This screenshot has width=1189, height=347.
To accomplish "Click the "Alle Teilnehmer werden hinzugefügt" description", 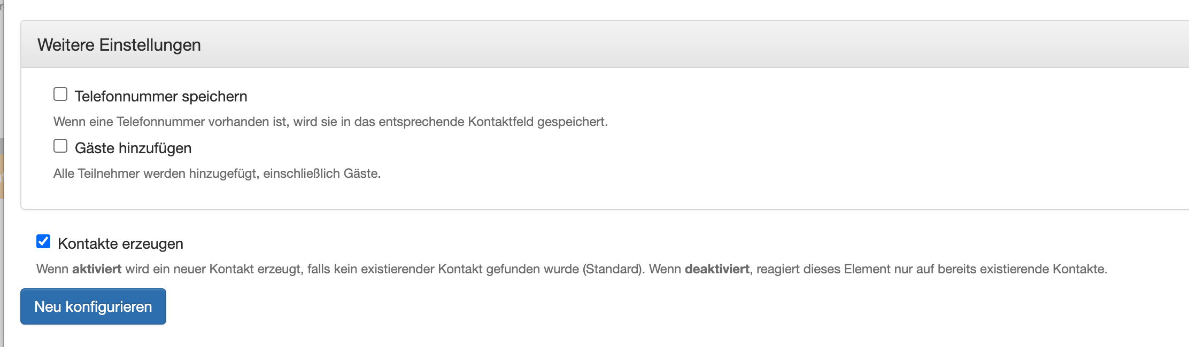I will [x=155, y=173].
